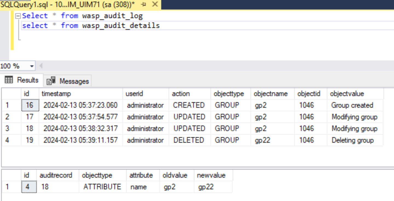Select the action column header
The width and height of the screenshot is (394, 201).
[181, 94]
